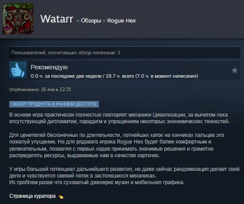Screen dimensions: 244x204
Task: Click the line starting with Из проблем разве что
Action: click(97, 182)
